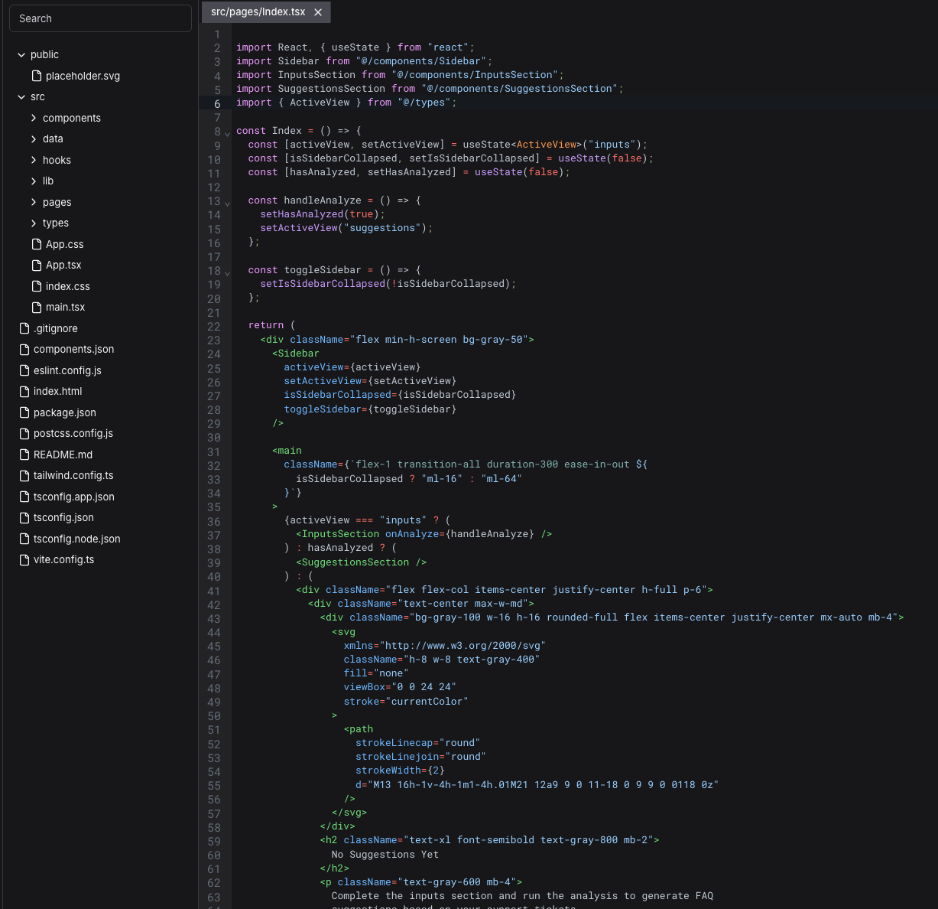The height and width of the screenshot is (909, 938).
Task: Close the src/pages/Index.tsx tab
Action: click(318, 12)
